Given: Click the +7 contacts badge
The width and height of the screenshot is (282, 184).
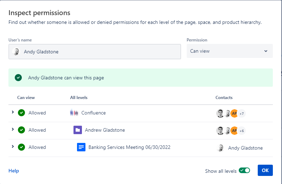Looking at the screenshot, I should pos(242,113).
